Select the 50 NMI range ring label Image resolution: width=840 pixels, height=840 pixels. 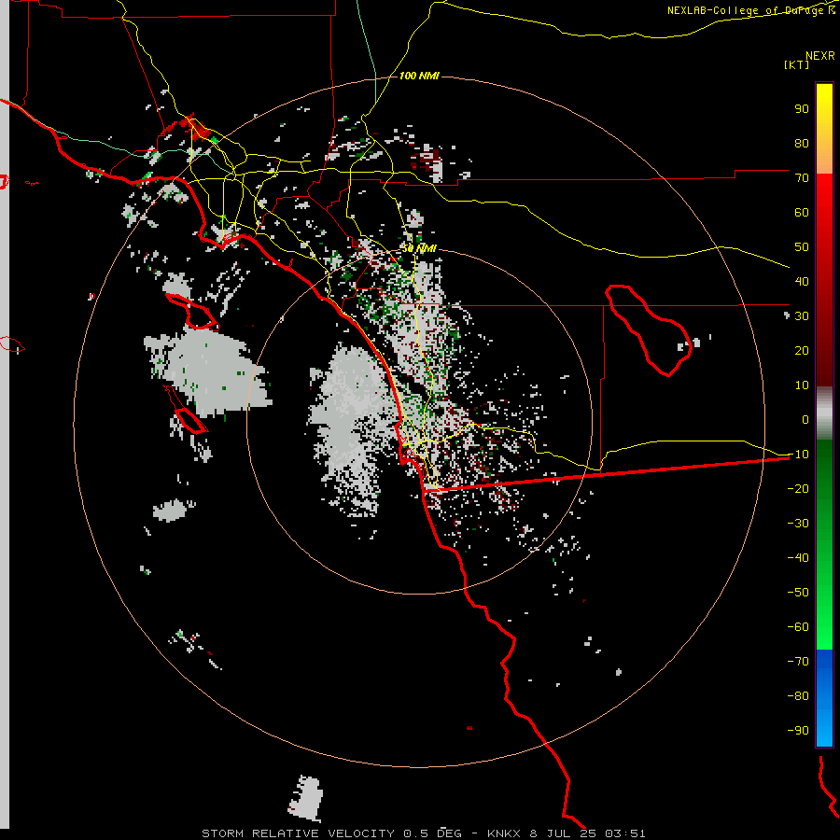tap(419, 248)
